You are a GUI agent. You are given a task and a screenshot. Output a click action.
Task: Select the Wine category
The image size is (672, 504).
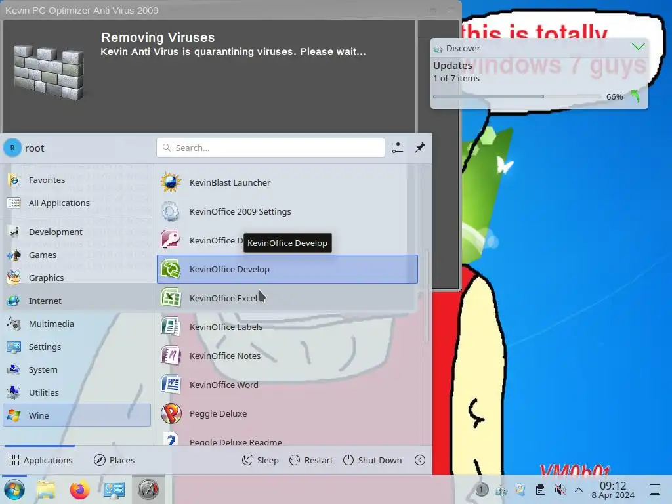click(77, 415)
